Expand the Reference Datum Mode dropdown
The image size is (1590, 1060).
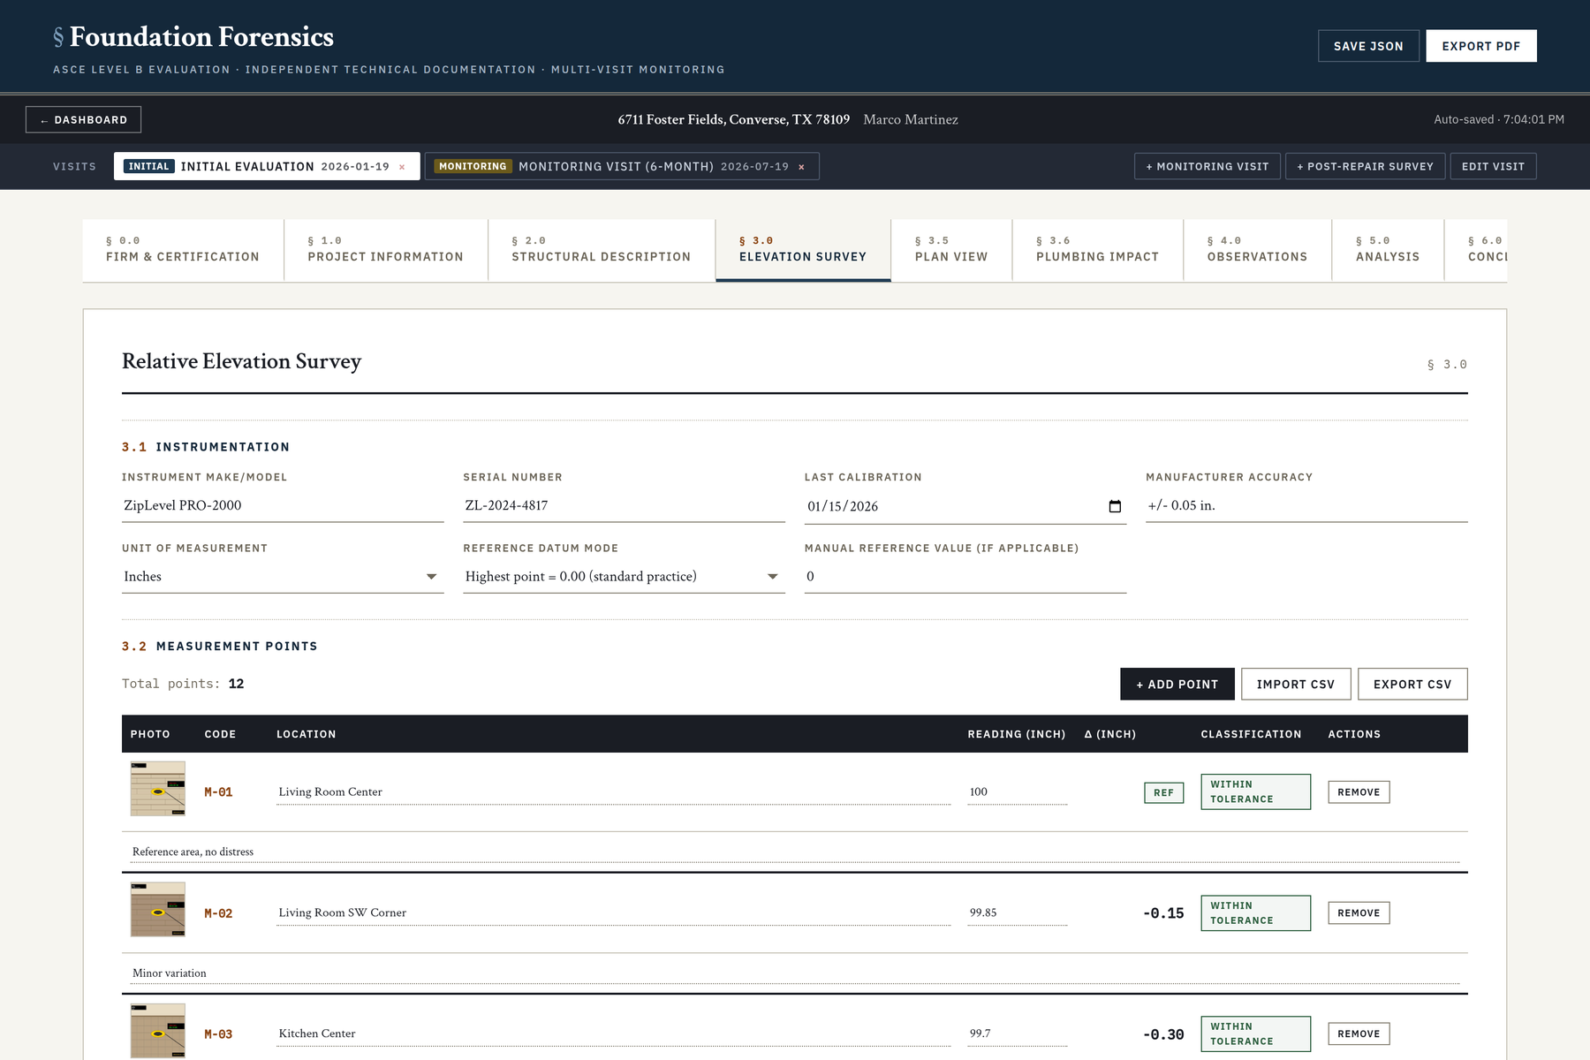[624, 577]
